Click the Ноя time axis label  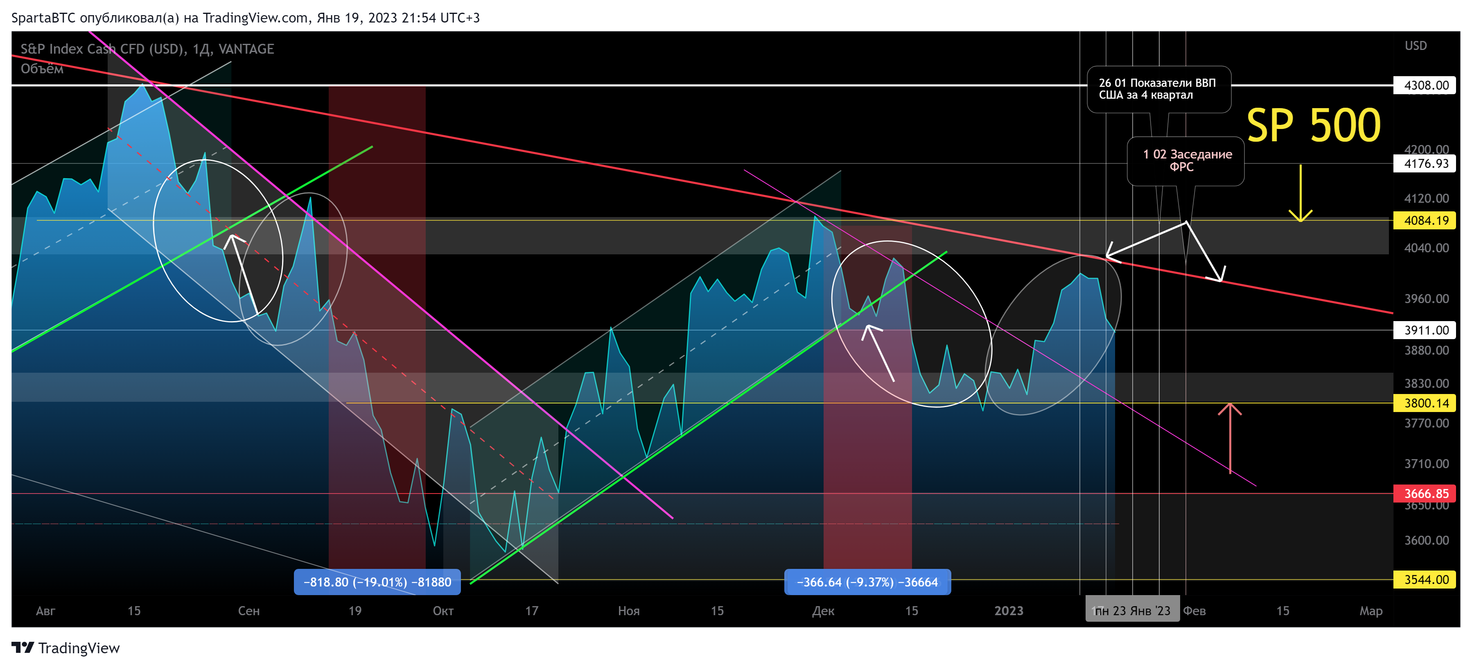[x=629, y=611]
